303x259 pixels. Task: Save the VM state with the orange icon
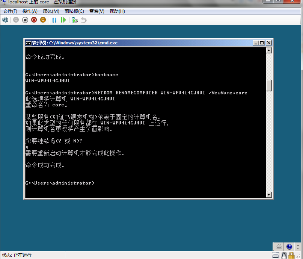[43, 20]
